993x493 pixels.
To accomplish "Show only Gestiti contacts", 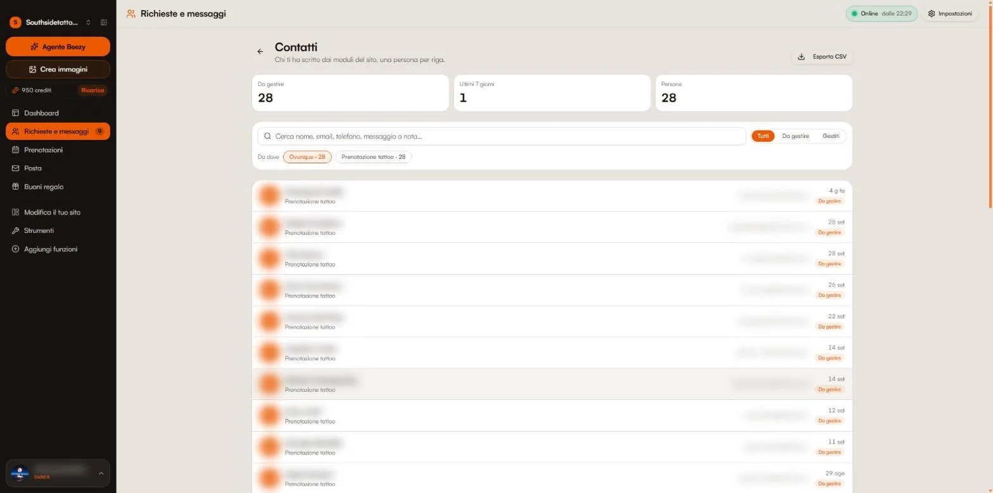I will click(x=831, y=136).
